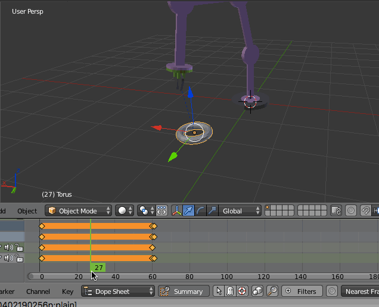379x307 pixels.
Task: Click the lock camera to layers icon
Action: pyautogui.click(x=336, y=211)
